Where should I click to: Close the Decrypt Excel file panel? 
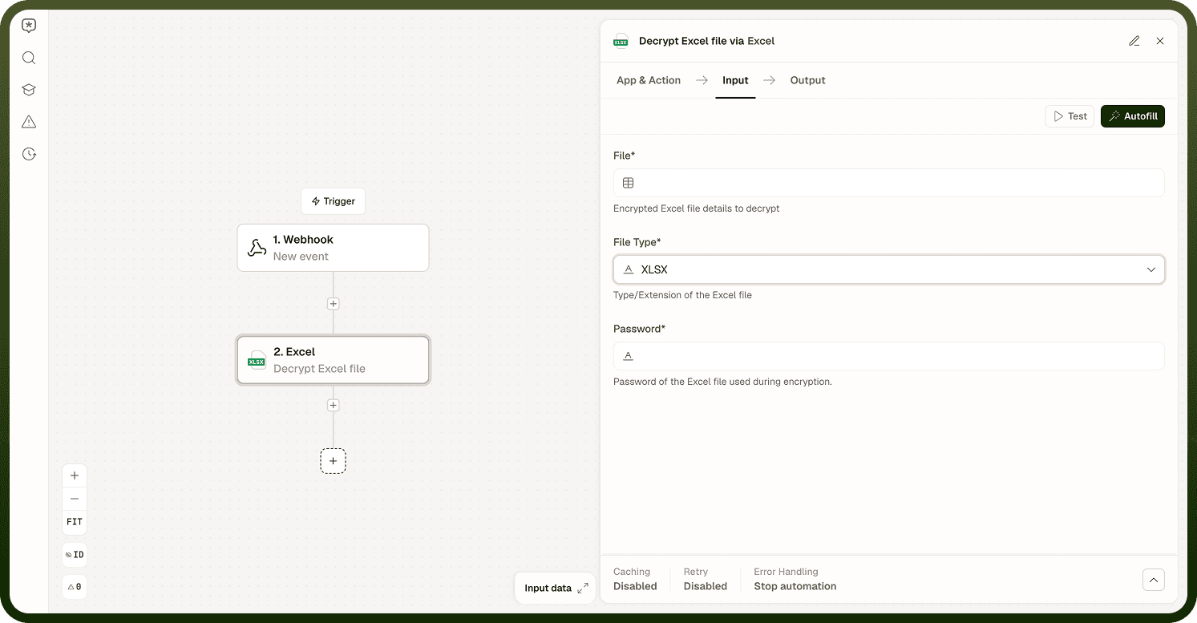1160,41
